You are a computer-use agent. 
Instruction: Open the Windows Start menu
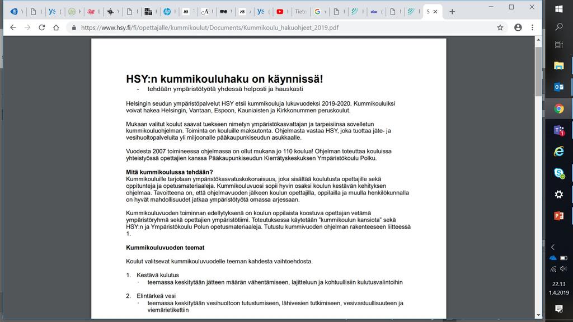[559, 9]
